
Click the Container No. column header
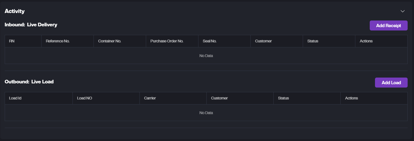click(x=110, y=41)
